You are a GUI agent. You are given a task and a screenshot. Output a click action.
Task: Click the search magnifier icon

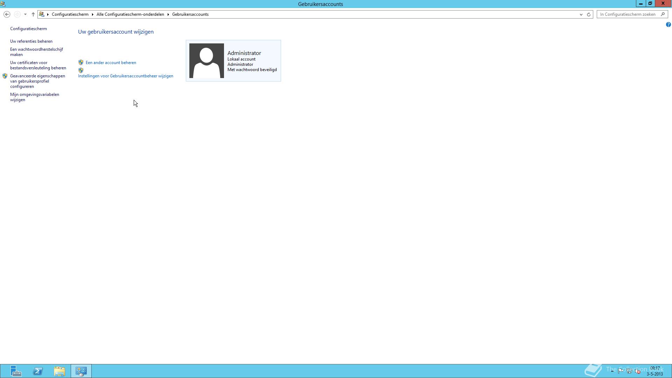coord(663,14)
